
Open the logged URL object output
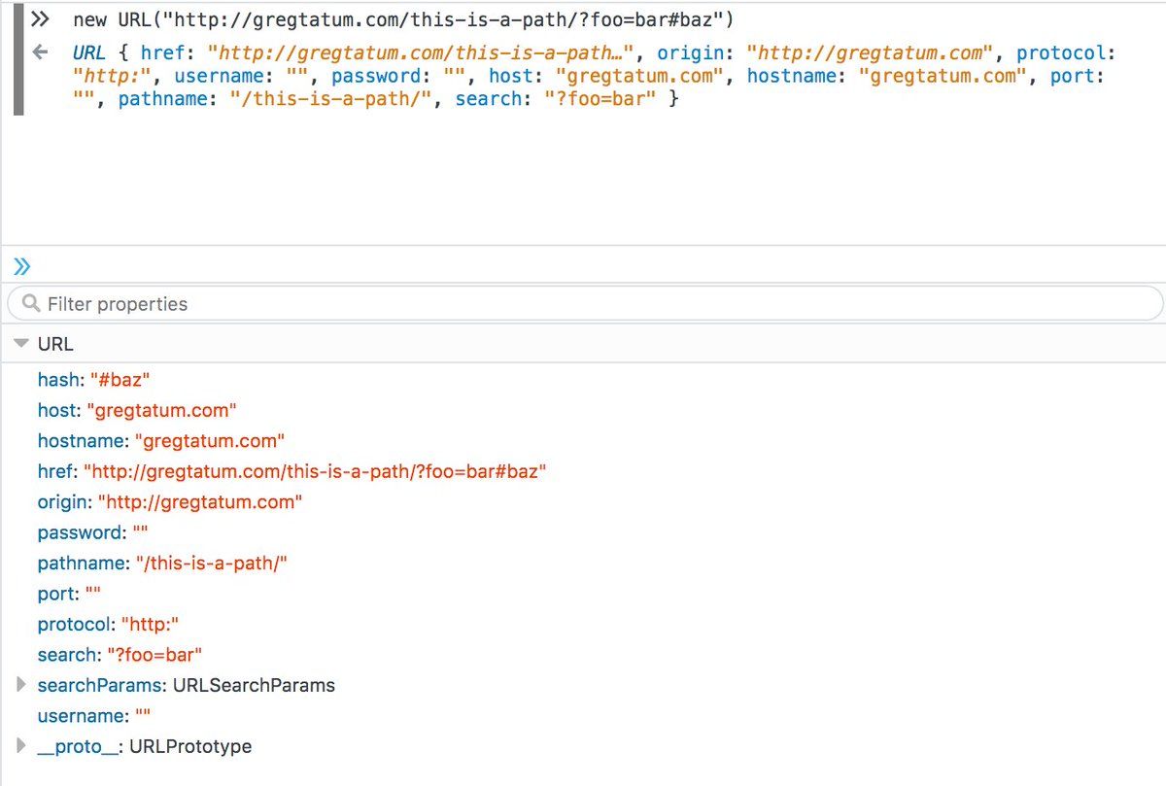[89, 52]
